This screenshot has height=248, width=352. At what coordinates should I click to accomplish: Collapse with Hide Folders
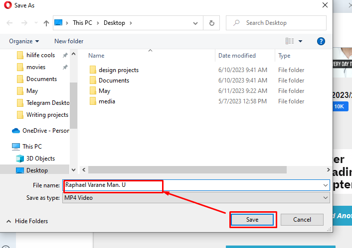[x=27, y=221]
